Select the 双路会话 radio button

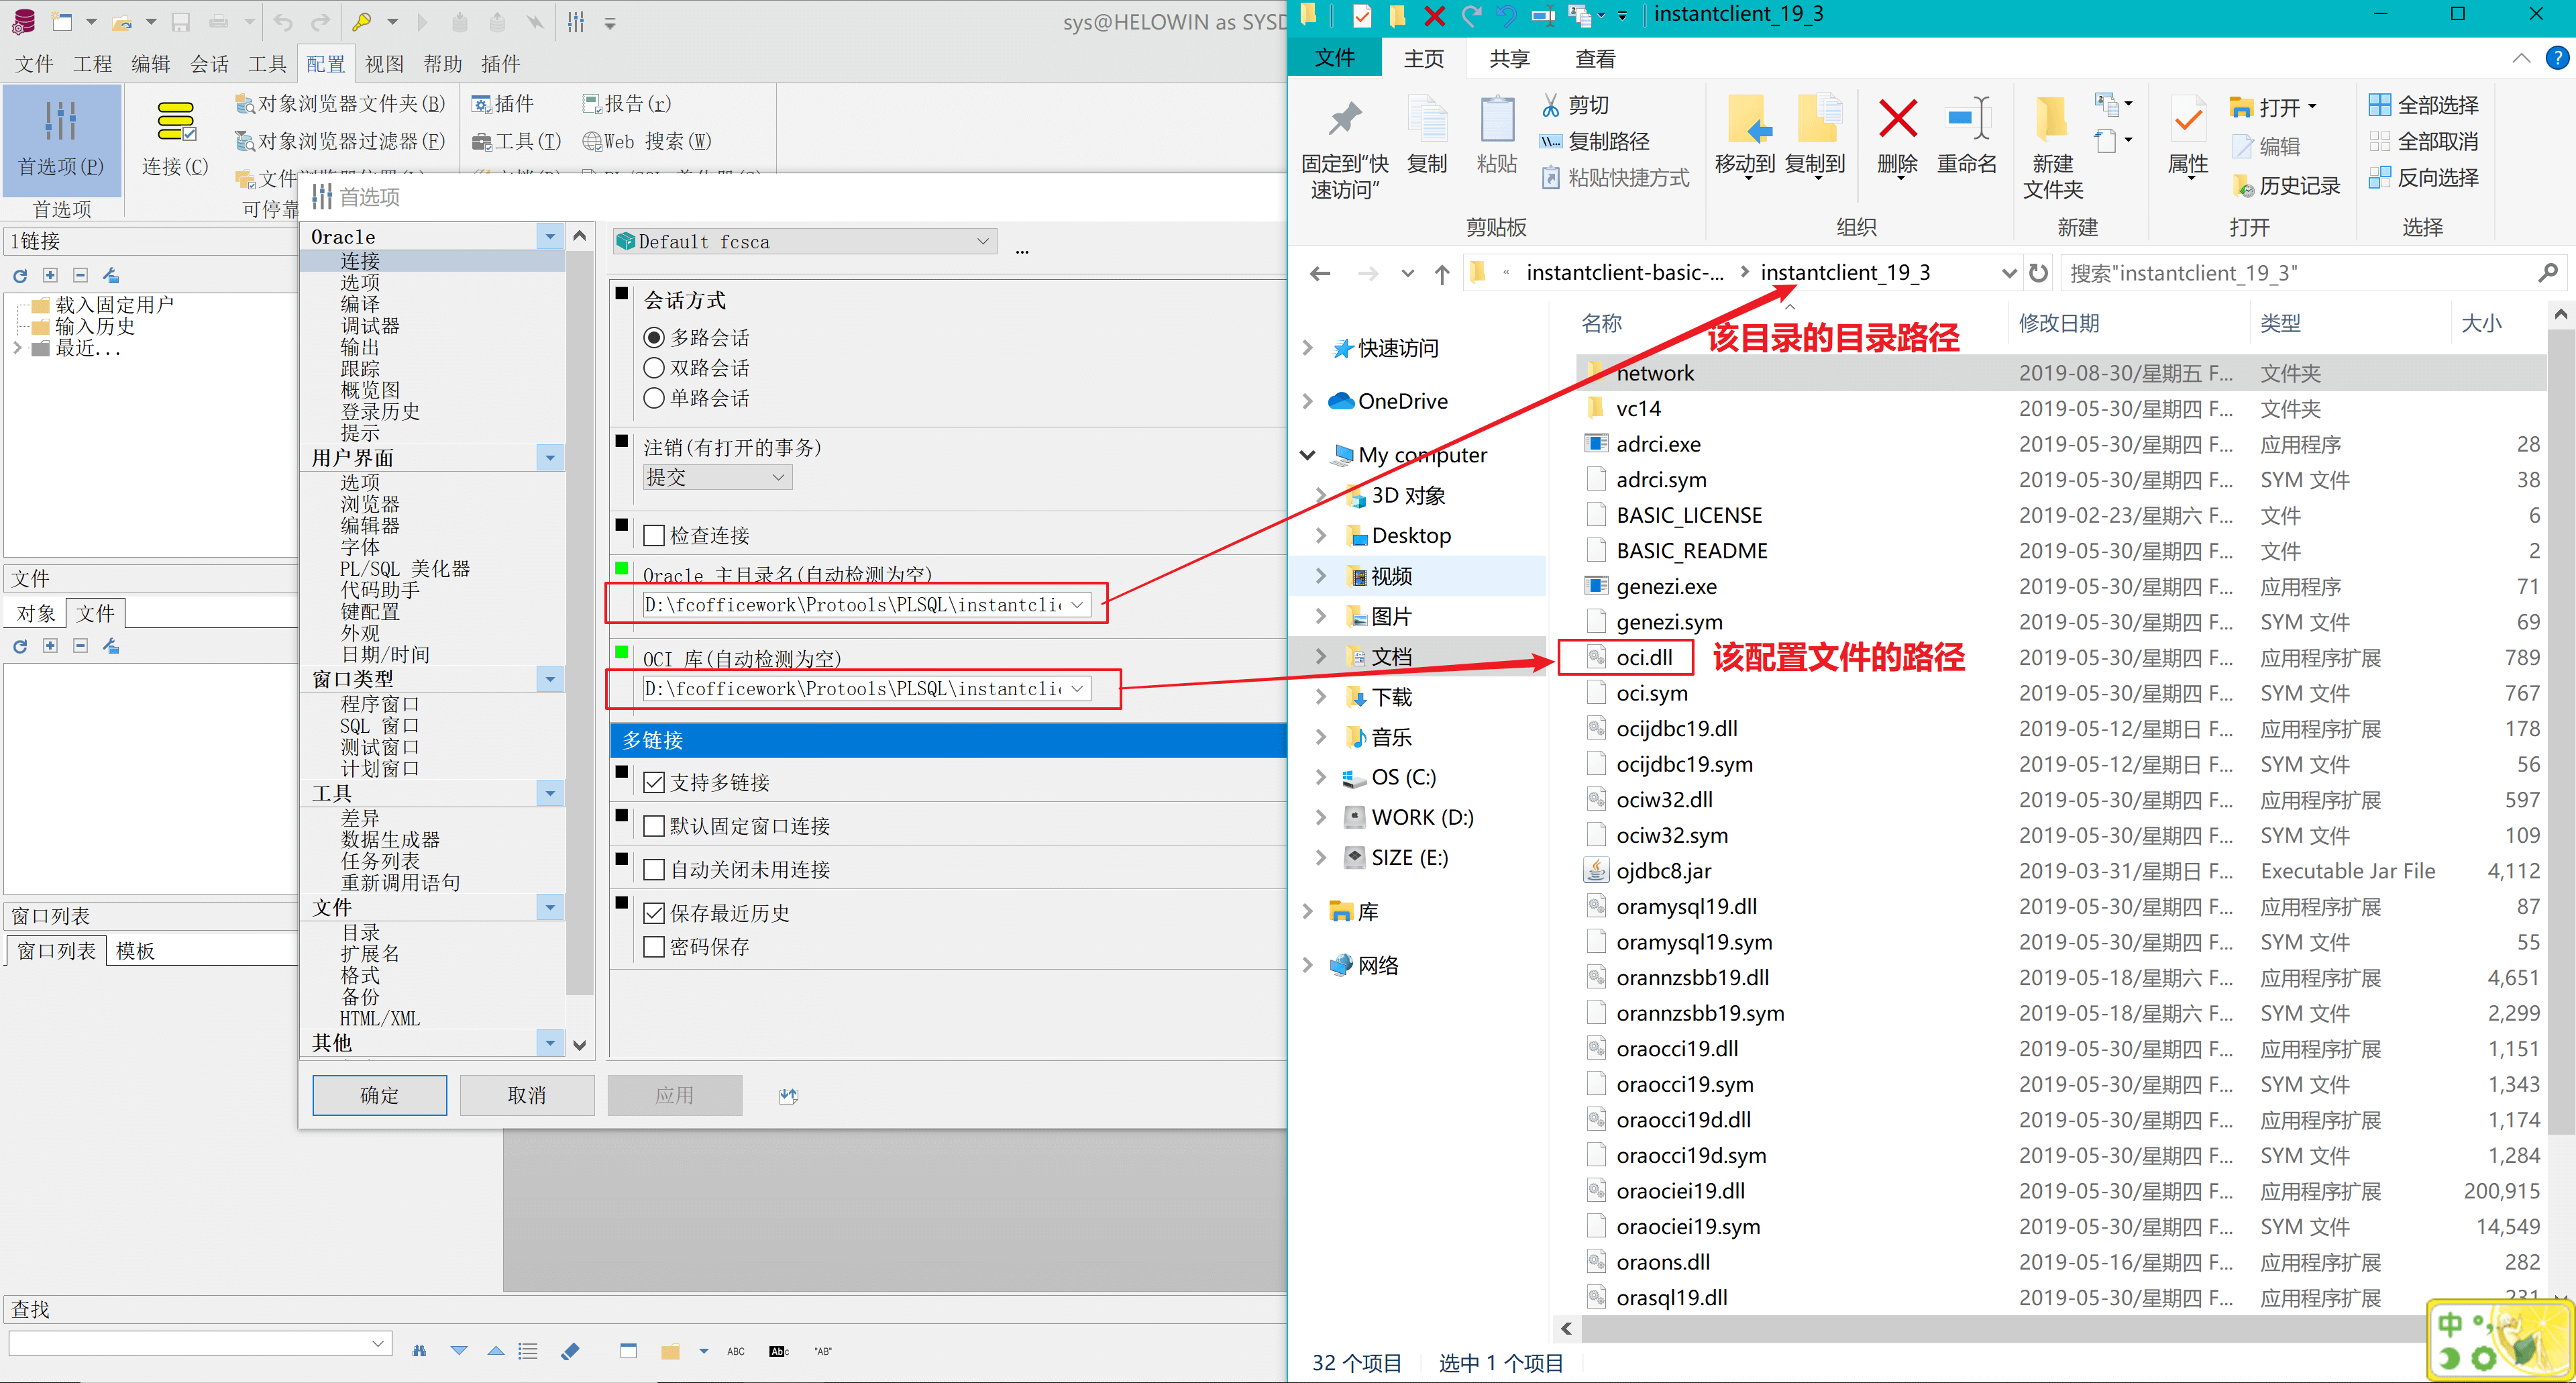click(654, 368)
